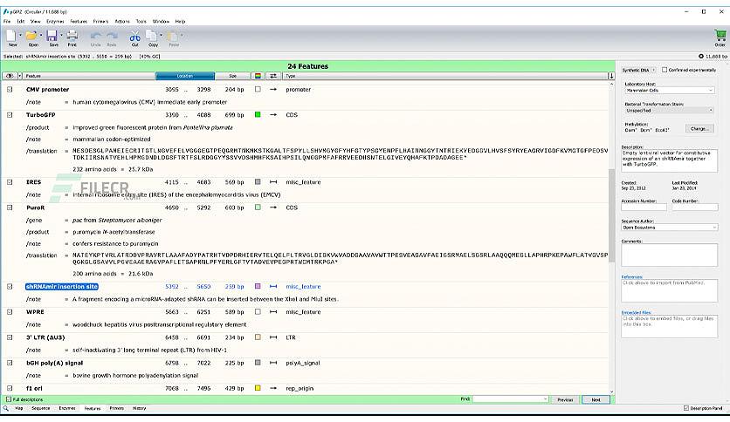
Task: Click the eye visibility column header icon
Action: [x=10, y=76]
